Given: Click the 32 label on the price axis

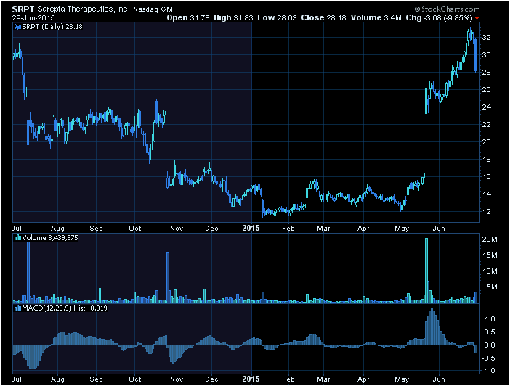Looking at the screenshot, I should coord(486,37).
